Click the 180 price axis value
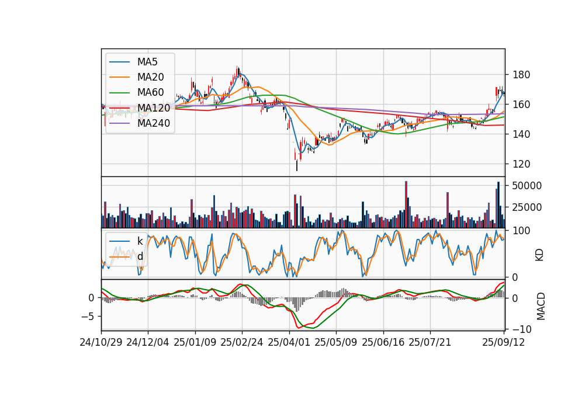The width and height of the screenshot is (561, 403). pyautogui.click(x=521, y=75)
